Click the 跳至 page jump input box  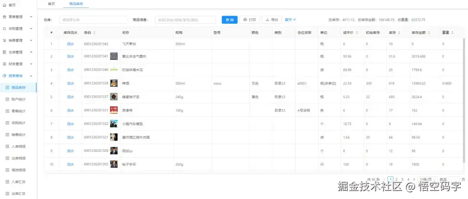coord(454,180)
